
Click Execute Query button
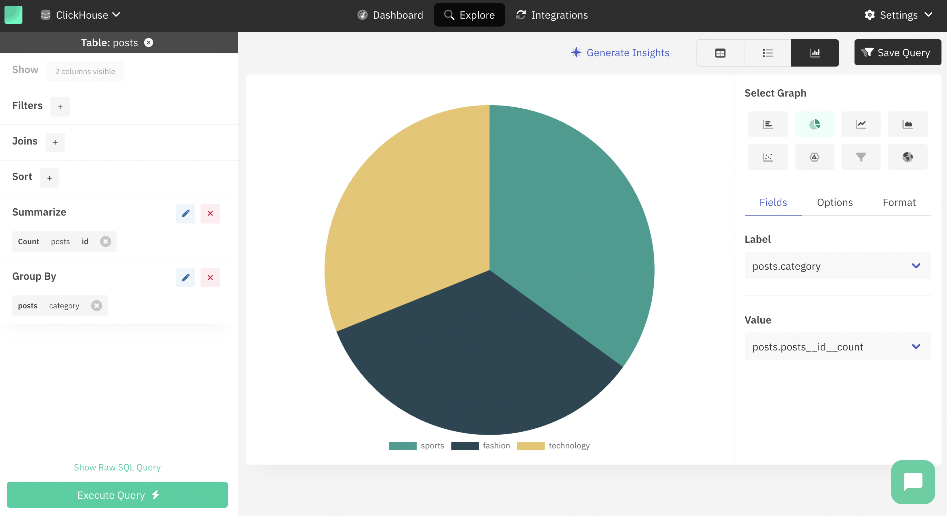117,495
